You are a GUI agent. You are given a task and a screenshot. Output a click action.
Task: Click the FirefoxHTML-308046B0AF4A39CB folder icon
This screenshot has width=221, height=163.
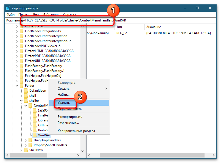coord(21,51)
